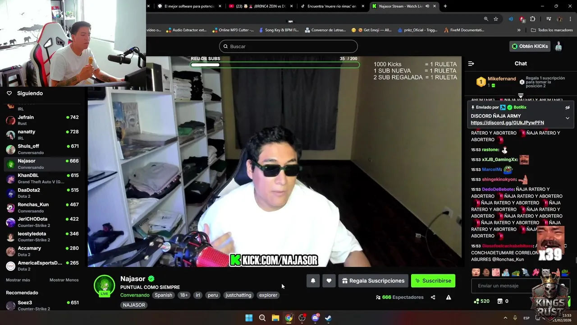Viewport: 577px width, 325px height.
Task: Open FiveM Documentation bookmark
Action: (x=464, y=30)
